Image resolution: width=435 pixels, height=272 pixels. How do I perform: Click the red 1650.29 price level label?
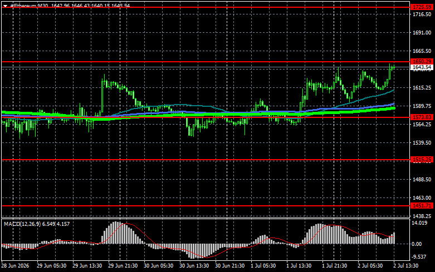[x=422, y=62]
